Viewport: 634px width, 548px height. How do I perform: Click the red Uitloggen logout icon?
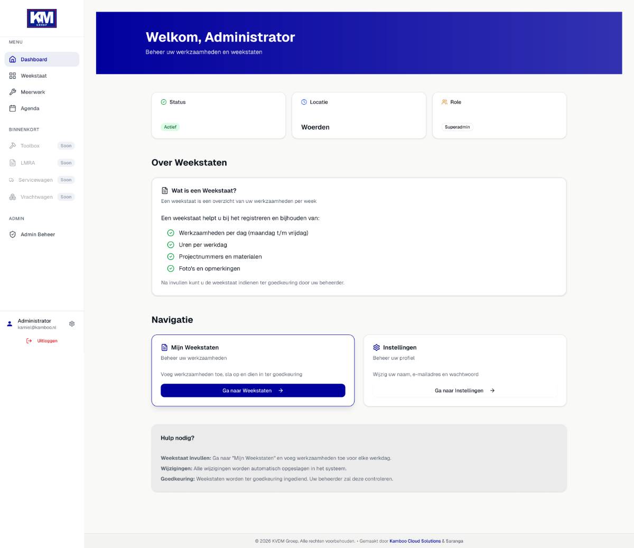pyautogui.click(x=29, y=341)
